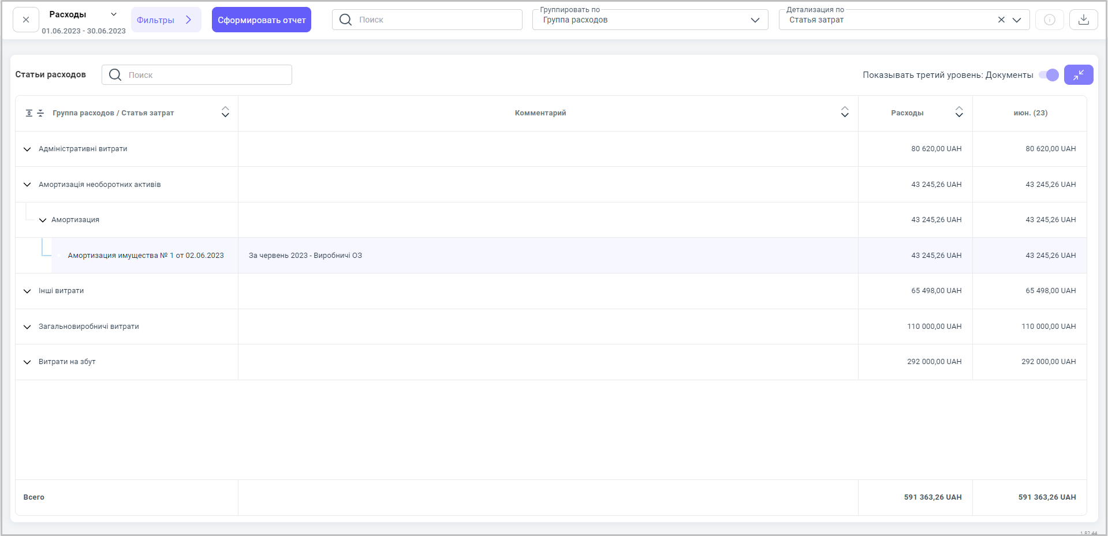Expand the Адміністративні витрати group
1108x536 pixels.
click(27, 149)
